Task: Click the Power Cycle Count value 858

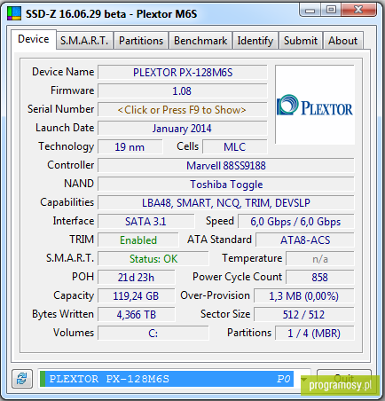Action: tap(320, 278)
